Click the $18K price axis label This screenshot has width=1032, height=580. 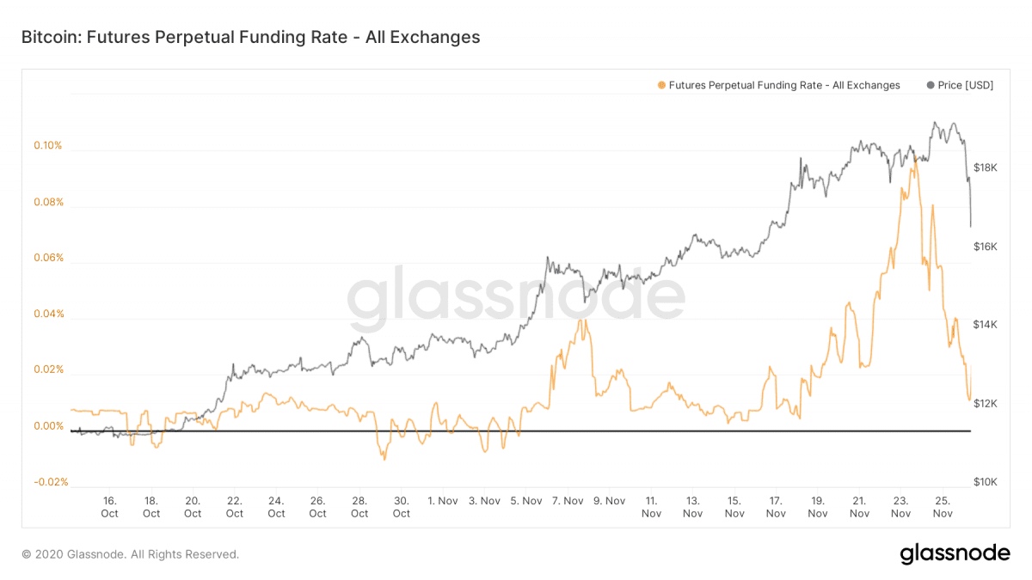tap(985, 168)
